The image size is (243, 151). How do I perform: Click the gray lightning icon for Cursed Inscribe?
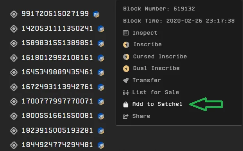126,57
